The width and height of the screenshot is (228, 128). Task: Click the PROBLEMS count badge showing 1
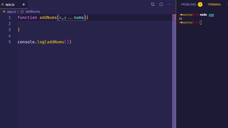pyautogui.click(x=200, y=5)
